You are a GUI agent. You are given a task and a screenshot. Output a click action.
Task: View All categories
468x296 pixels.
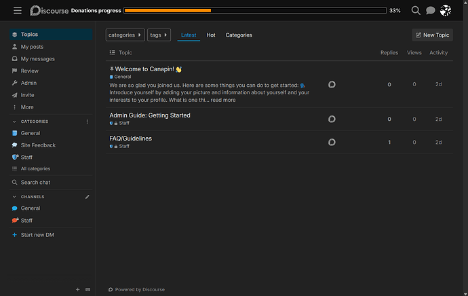[x=51, y=168]
